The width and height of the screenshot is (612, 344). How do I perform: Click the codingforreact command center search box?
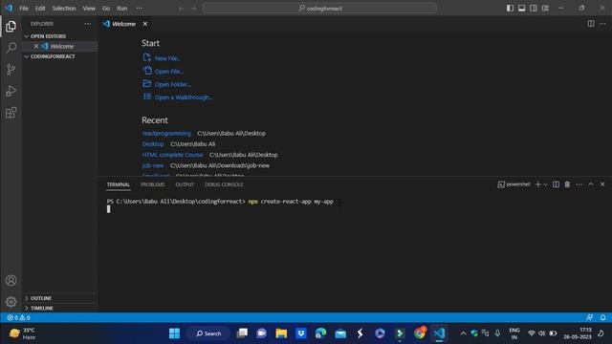319,9
